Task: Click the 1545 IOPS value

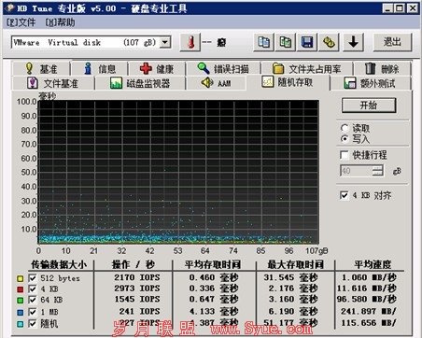Action: (x=137, y=299)
